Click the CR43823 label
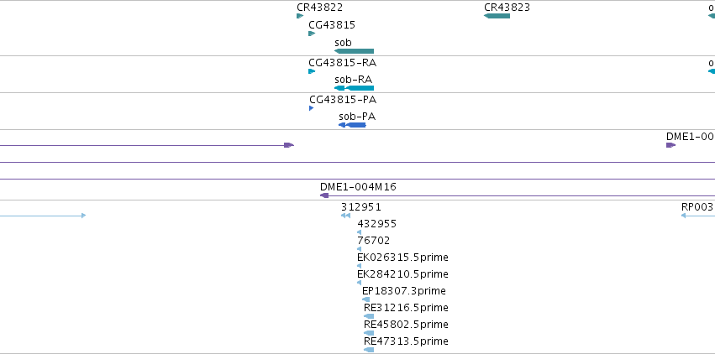This screenshot has height=354, width=715. coord(507,8)
